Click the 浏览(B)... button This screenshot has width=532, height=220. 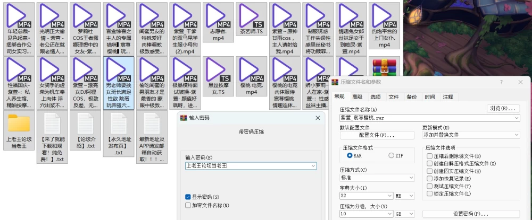pos(503,109)
